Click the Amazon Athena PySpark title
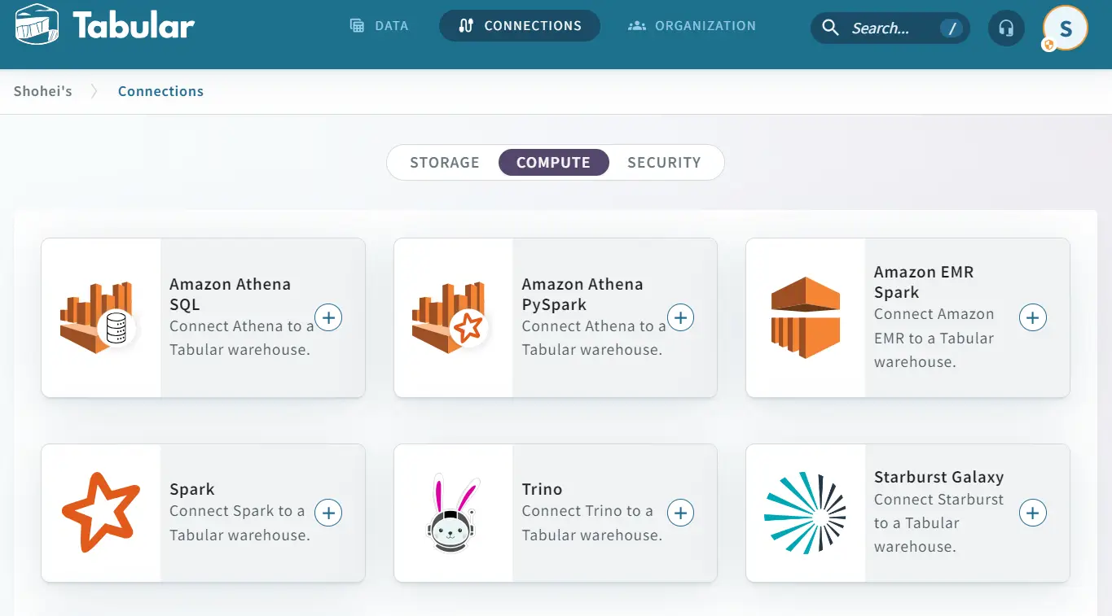1112x616 pixels. [582, 294]
